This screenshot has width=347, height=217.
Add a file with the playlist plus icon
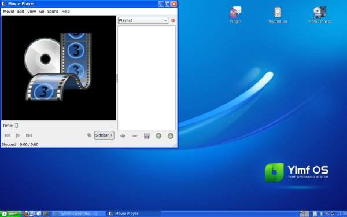click(x=123, y=136)
